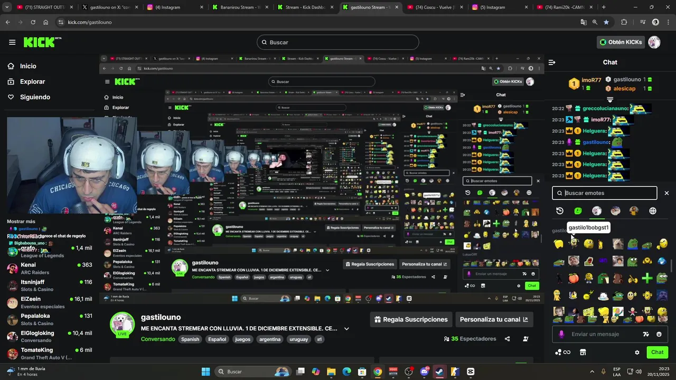Select the green Kick emotes tab

[578, 211]
